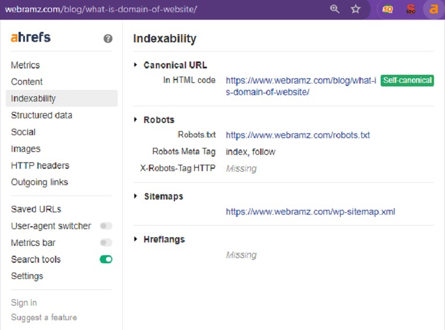Viewport: 445px width, 330px height.
Task: Open the red S SEO extension icon
Action: [x=410, y=9]
